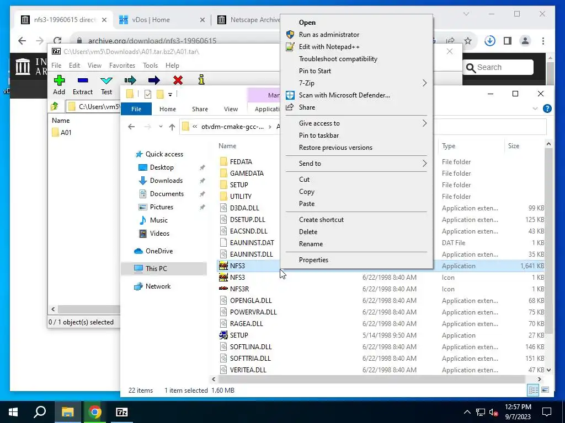The width and height of the screenshot is (565, 423).
Task: Expand Send to submenu
Action: 424,164
